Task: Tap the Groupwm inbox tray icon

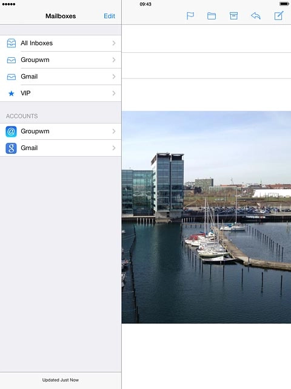Action: pos(11,60)
